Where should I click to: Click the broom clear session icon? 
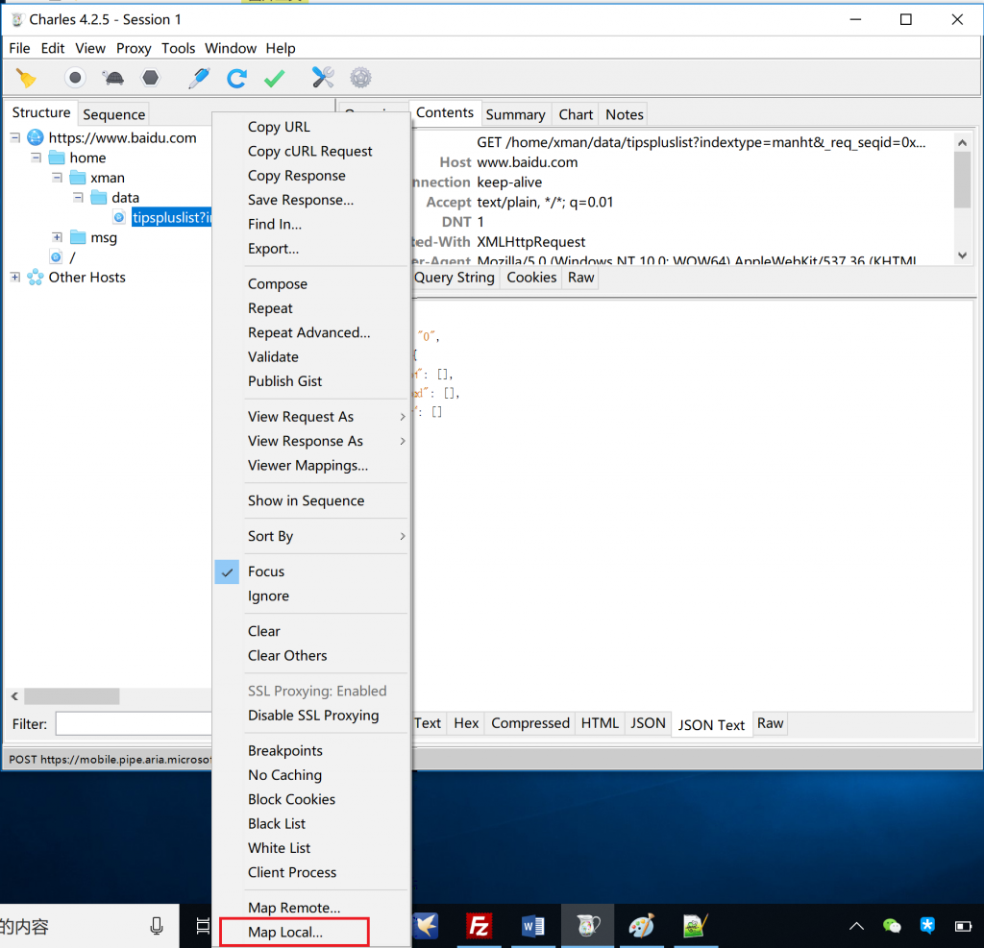coord(26,78)
